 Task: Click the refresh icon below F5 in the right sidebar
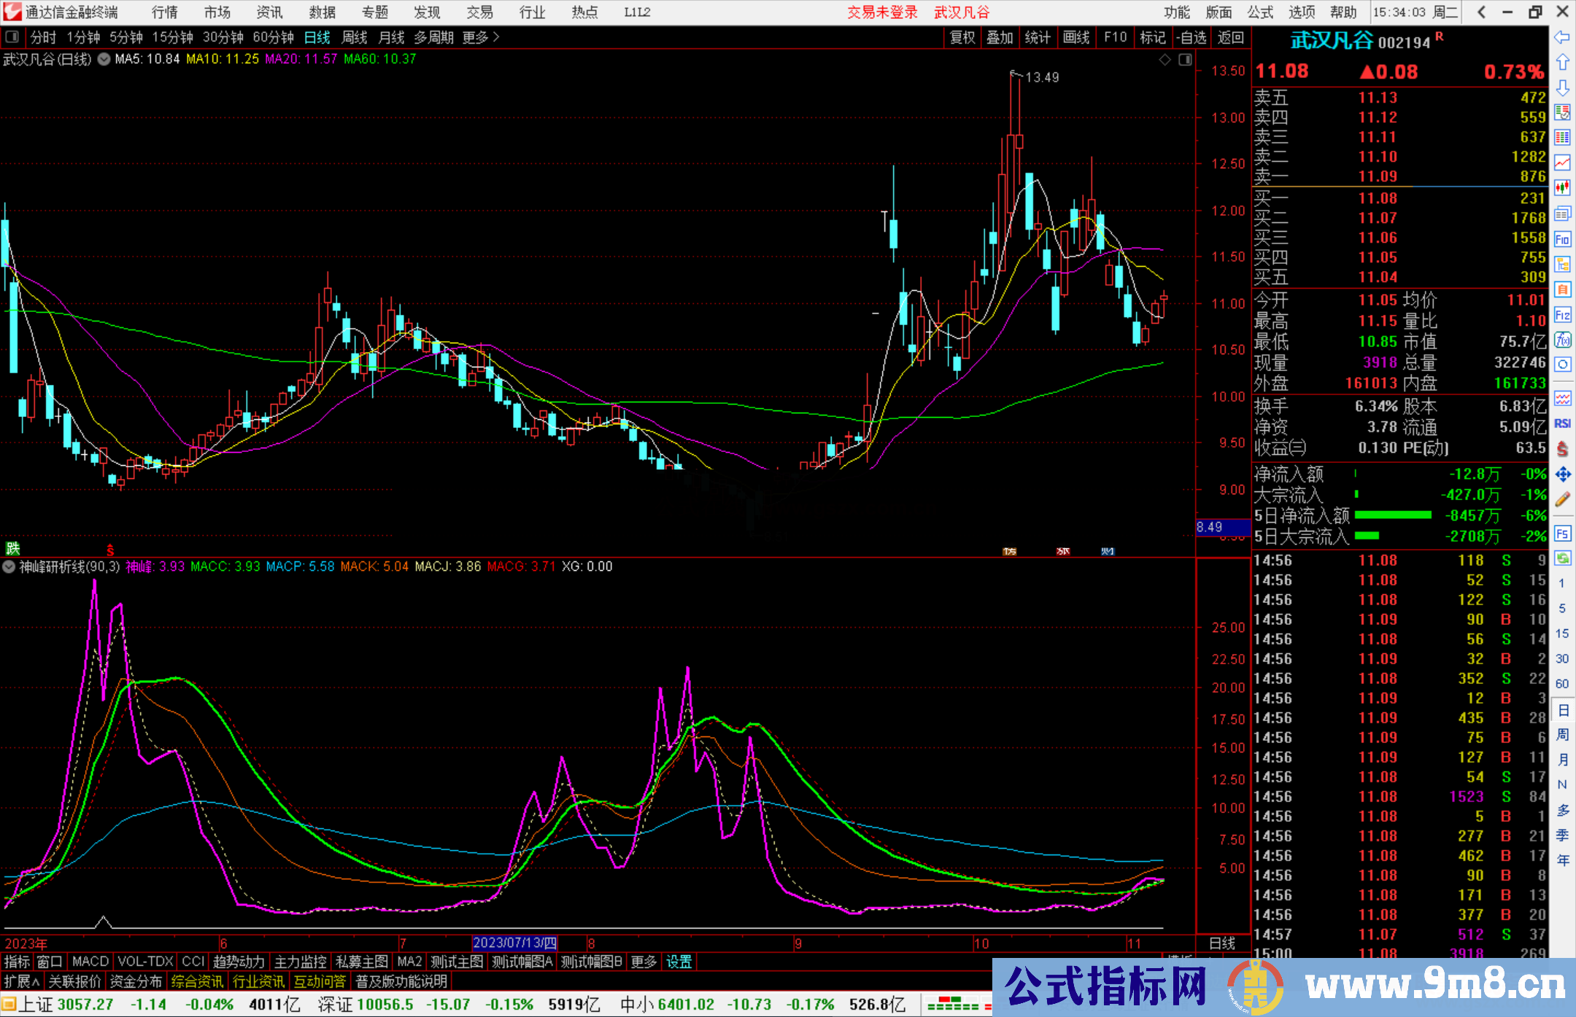[x=1563, y=556]
